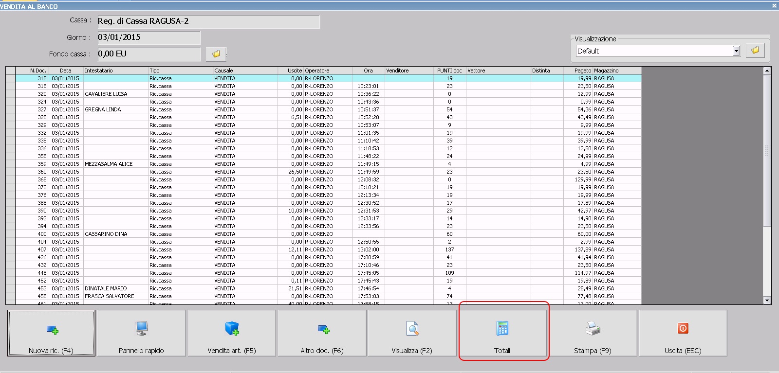This screenshot has height=373, width=779.
Task: Click the Pagato value 0,99
Action: (x=586, y=102)
